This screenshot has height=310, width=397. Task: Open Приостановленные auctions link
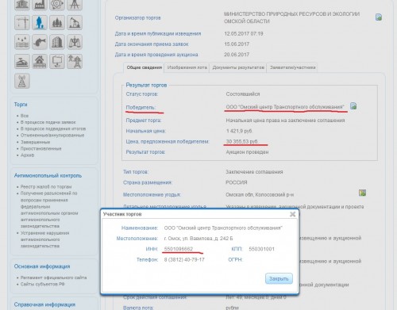tap(40, 148)
